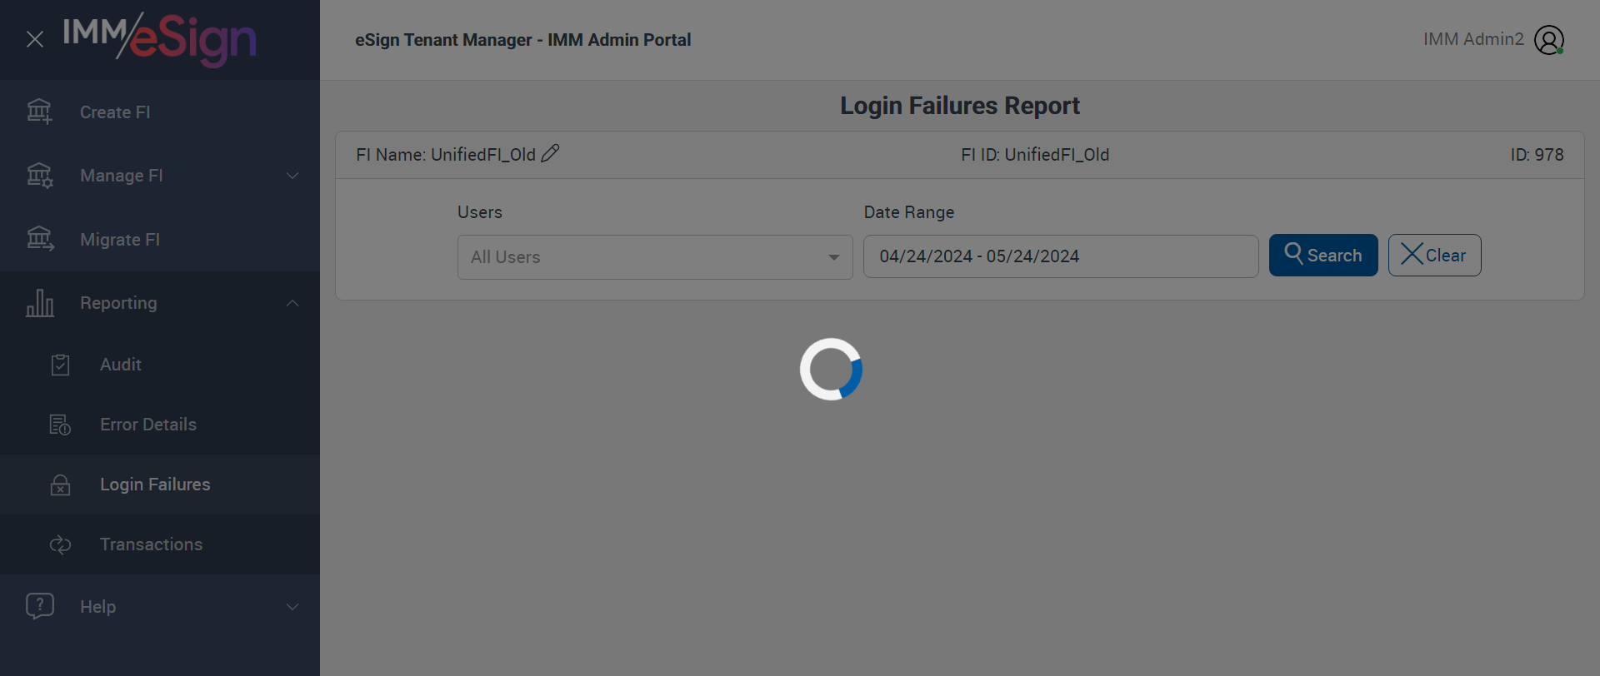Edit FI name with the pencil icon

click(x=550, y=154)
